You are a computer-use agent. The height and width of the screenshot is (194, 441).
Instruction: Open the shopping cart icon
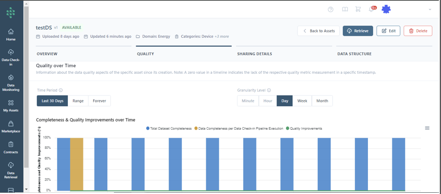[x=358, y=10]
